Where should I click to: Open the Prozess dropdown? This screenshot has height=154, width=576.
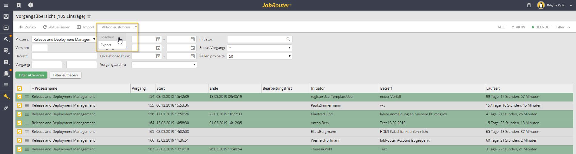point(64,39)
